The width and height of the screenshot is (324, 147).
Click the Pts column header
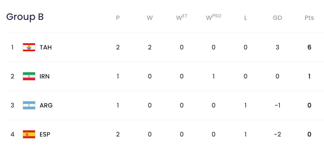pos(309,18)
